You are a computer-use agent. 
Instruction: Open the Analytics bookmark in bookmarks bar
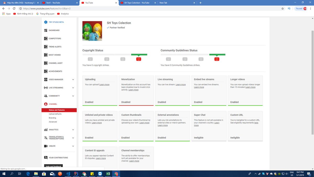pos(63,14)
